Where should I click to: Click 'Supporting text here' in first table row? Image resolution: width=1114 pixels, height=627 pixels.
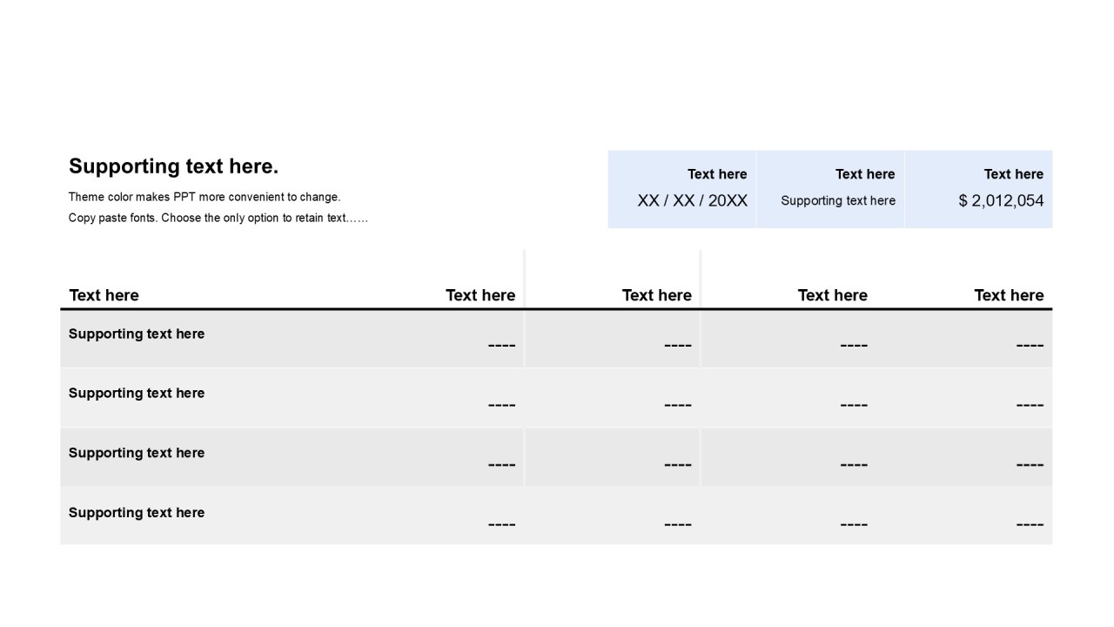coord(137,334)
